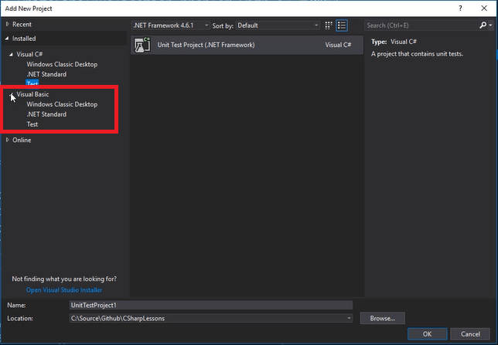Collapse the Visual C# node
498x345 pixels.
(11, 54)
